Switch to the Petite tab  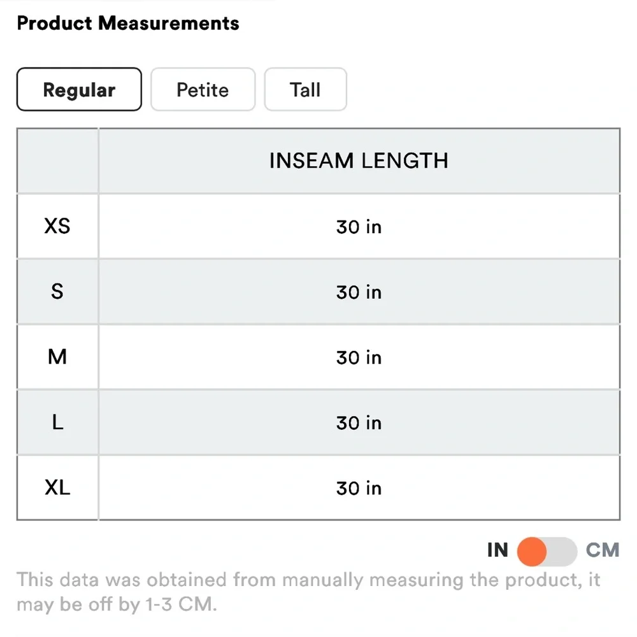point(203,90)
